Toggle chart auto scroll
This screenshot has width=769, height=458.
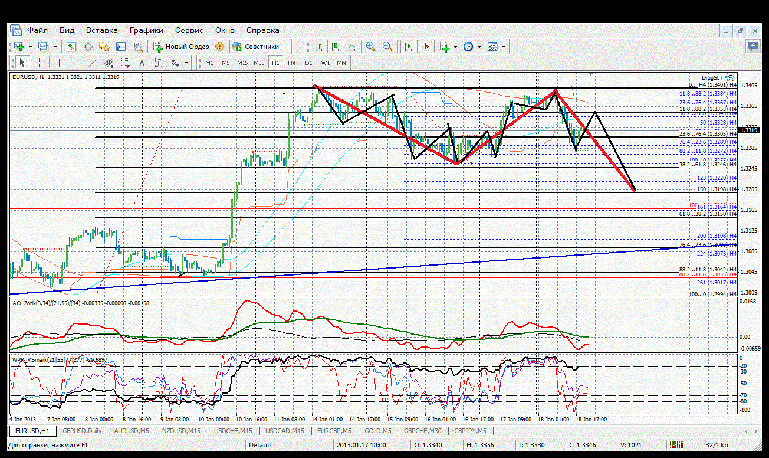click(x=407, y=47)
